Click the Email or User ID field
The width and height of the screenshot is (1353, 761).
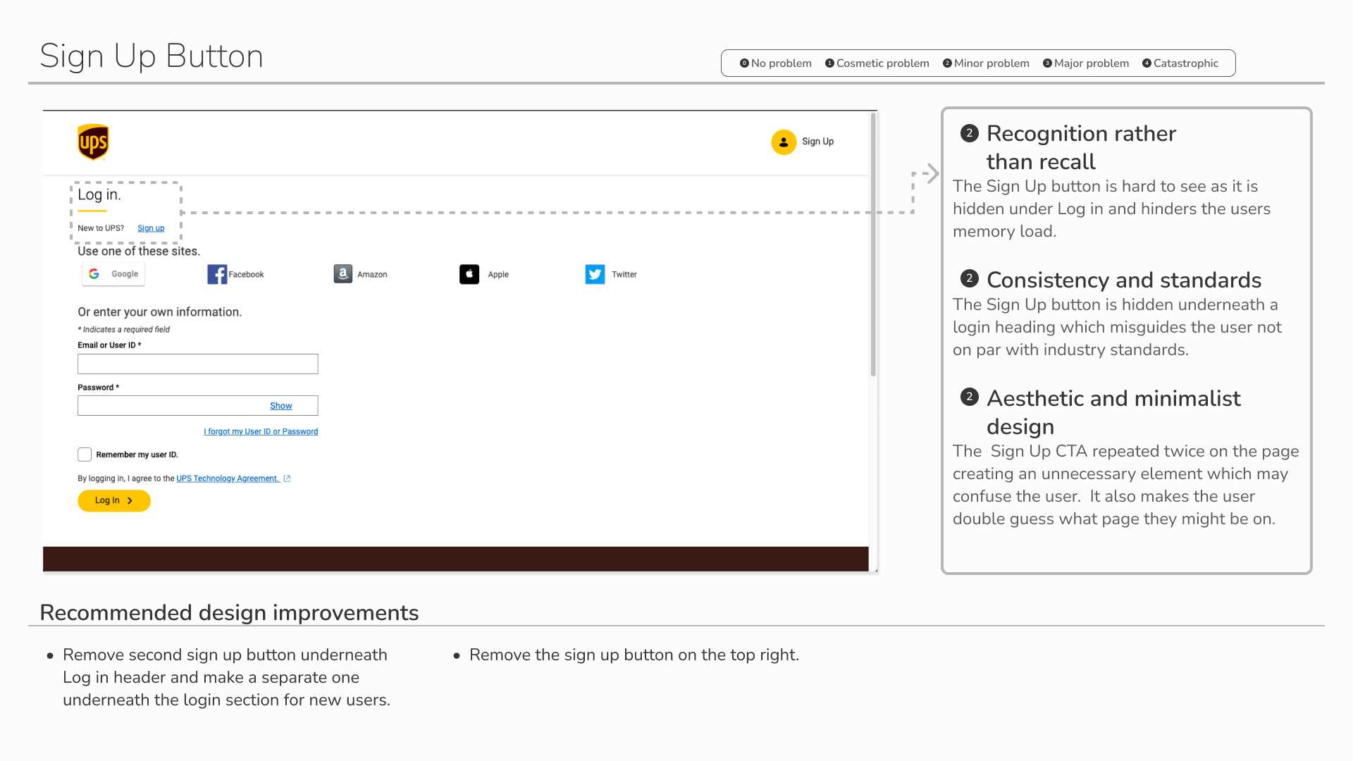point(197,364)
